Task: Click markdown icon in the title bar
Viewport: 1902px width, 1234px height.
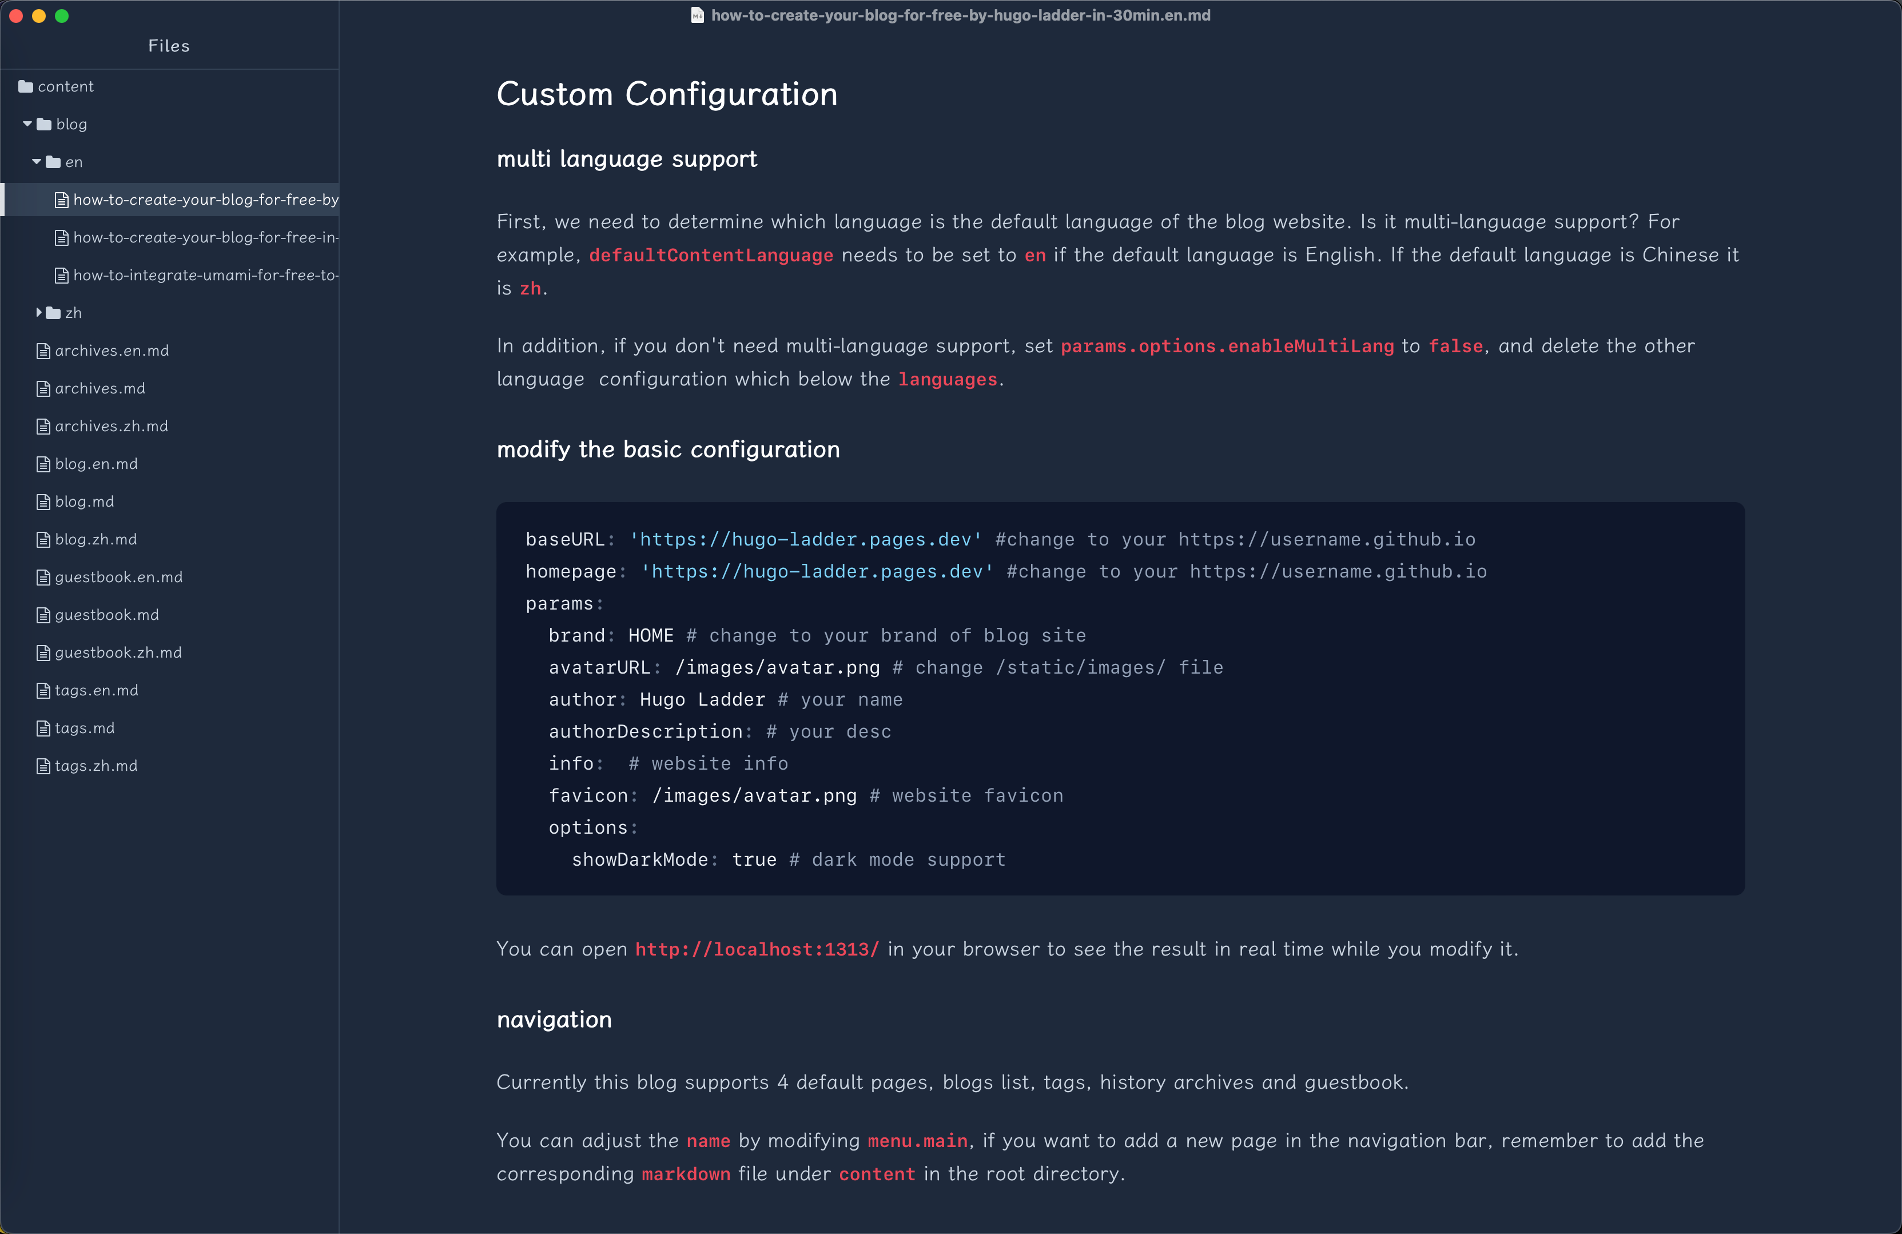Action: click(697, 15)
